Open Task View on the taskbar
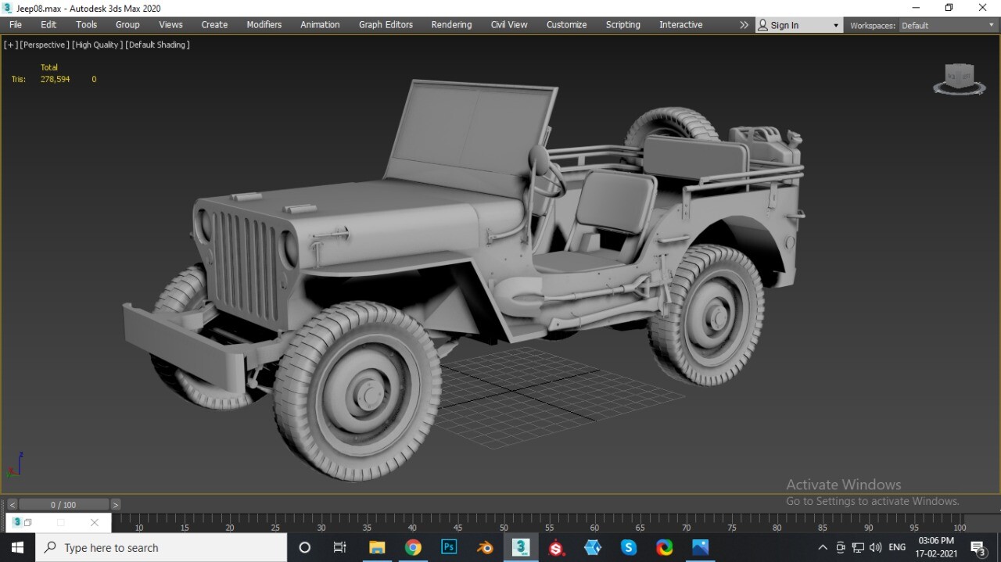This screenshot has height=562, width=1001. pos(339,547)
